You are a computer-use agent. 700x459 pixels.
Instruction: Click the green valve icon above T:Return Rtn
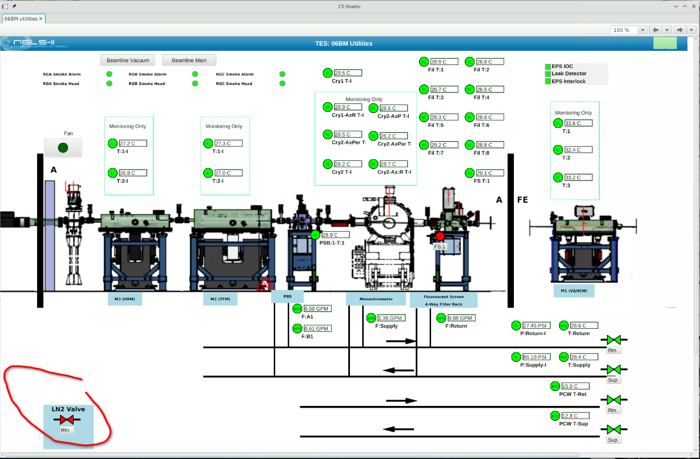click(613, 340)
